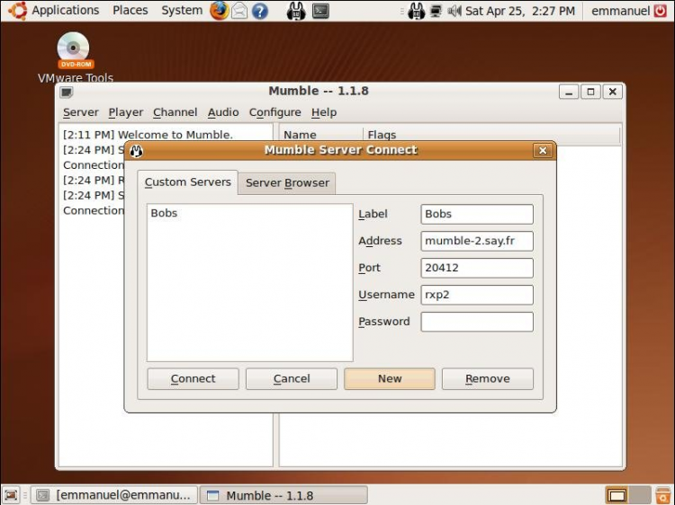Screen dimensions: 675x505
Task: Close the Mumble Server Connect dialog
Action: pos(543,150)
